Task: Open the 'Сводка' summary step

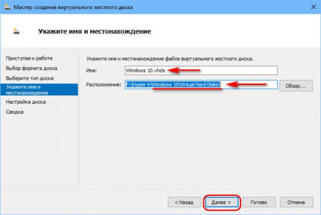Action: pyautogui.click(x=14, y=112)
